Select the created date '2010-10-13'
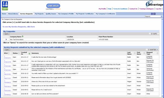Screen dimensions: 164x98 tap(25, 73)
